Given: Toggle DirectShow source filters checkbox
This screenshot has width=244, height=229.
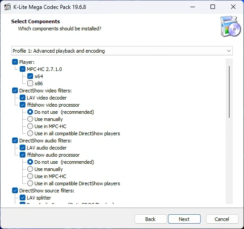Looking at the screenshot, I should coord(15,191).
